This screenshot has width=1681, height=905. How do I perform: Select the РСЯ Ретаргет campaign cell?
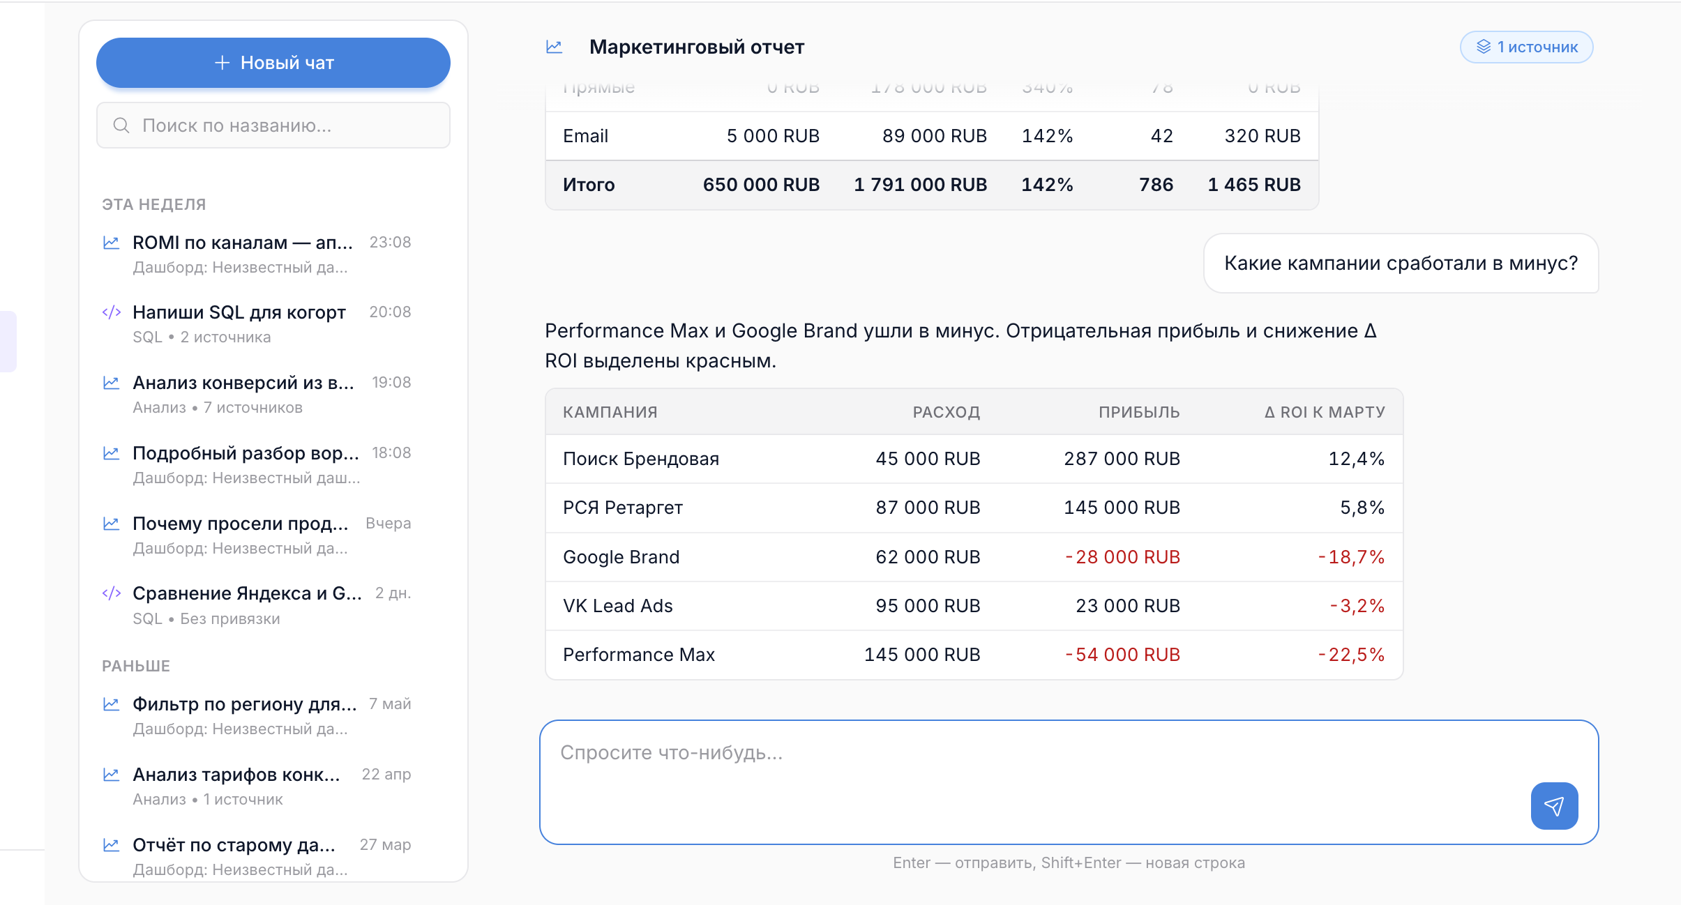click(623, 508)
